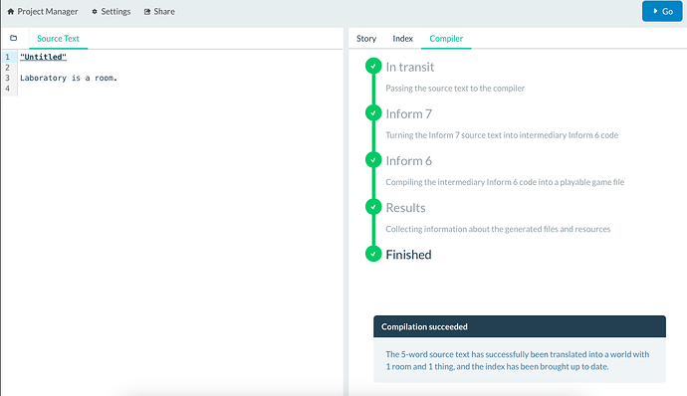Image resolution: width=687 pixels, height=396 pixels.
Task: Select the Compiler tab
Action: [446, 39]
